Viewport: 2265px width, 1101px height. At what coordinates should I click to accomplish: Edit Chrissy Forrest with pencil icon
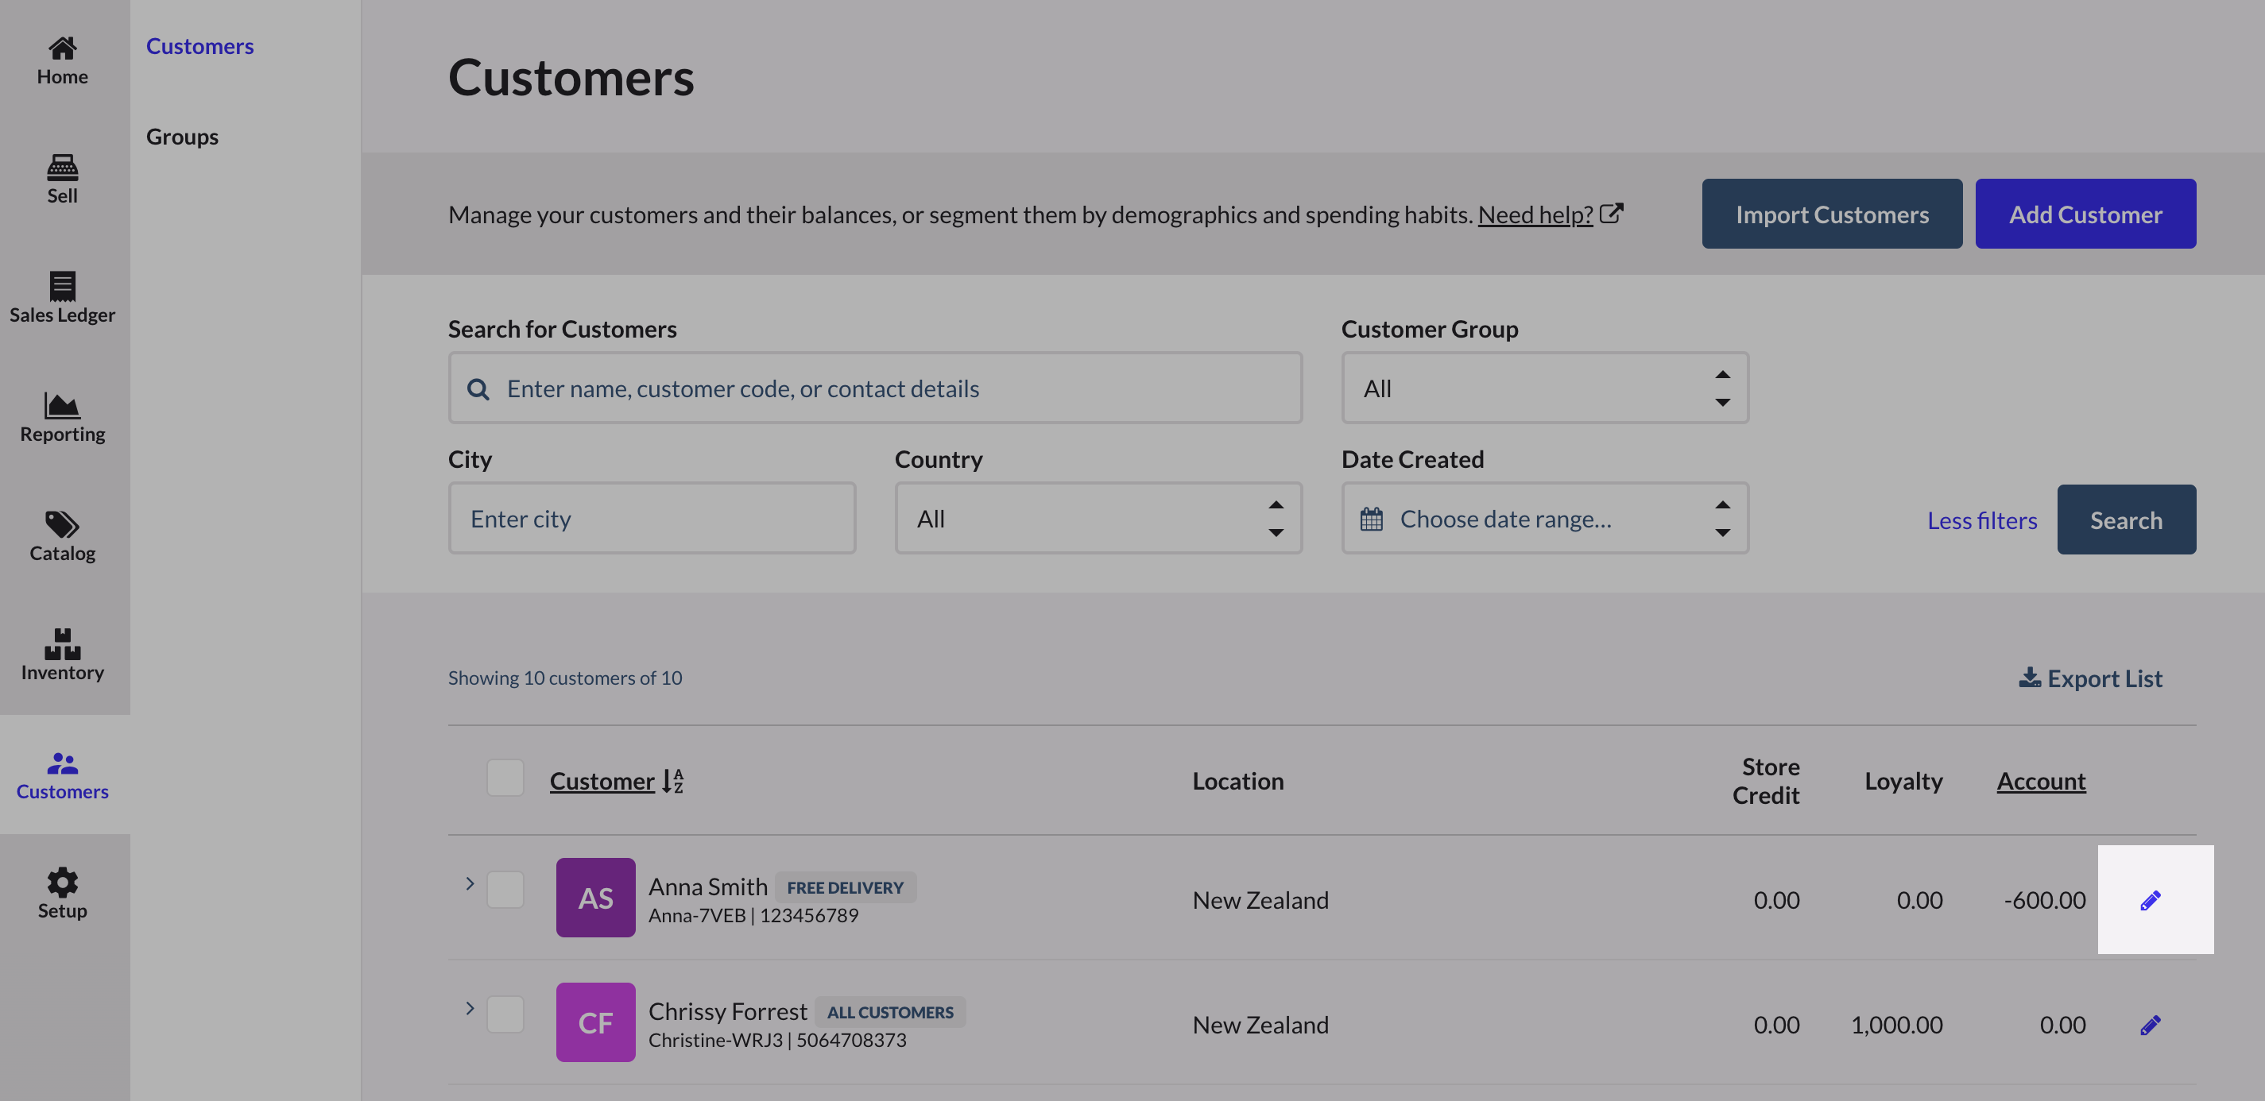click(2150, 1025)
